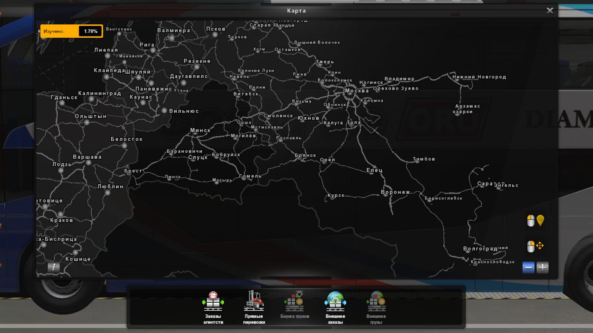Zoom in map with plus button

click(542, 268)
